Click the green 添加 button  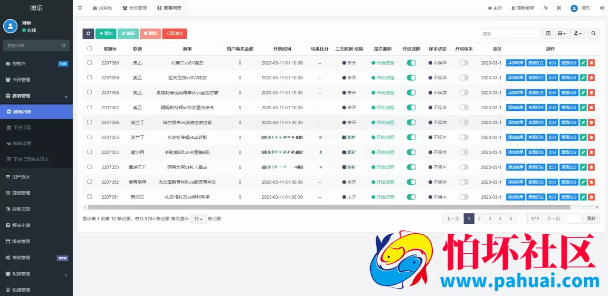click(x=106, y=34)
